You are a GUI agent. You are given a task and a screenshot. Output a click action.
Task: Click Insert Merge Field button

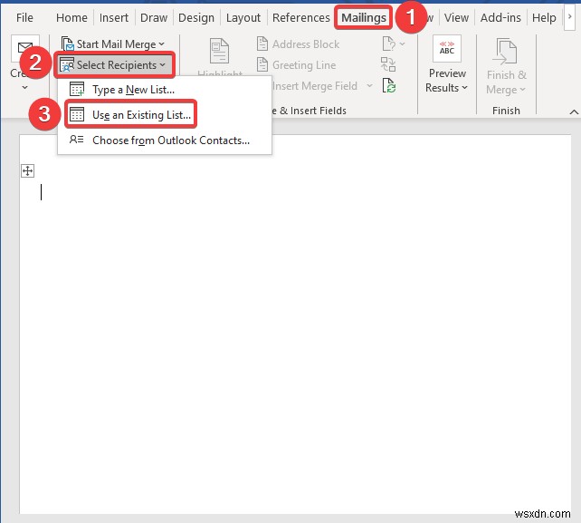point(315,86)
